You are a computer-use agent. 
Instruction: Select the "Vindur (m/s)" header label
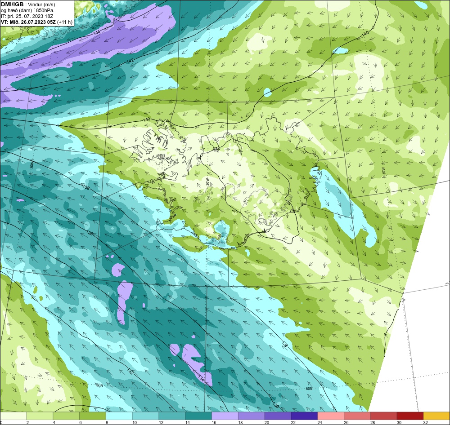42,4
